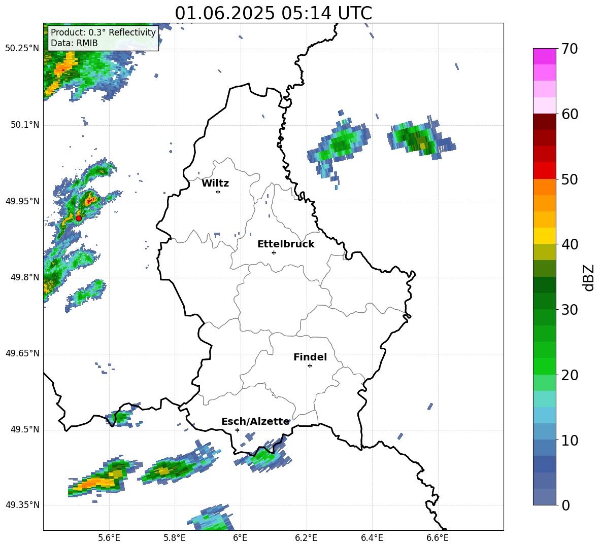
Task: Click the Ettelbruck cross marker
Action: 274,252
